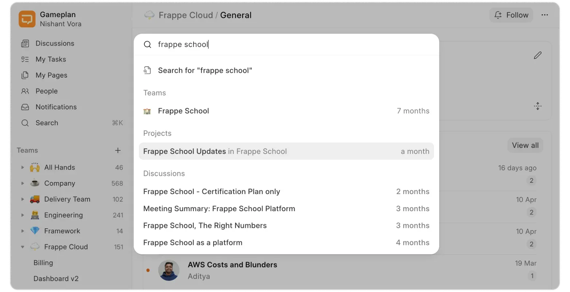The height and width of the screenshot is (292, 570).
Task: Open My Pages from the sidebar
Action: (x=51, y=75)
